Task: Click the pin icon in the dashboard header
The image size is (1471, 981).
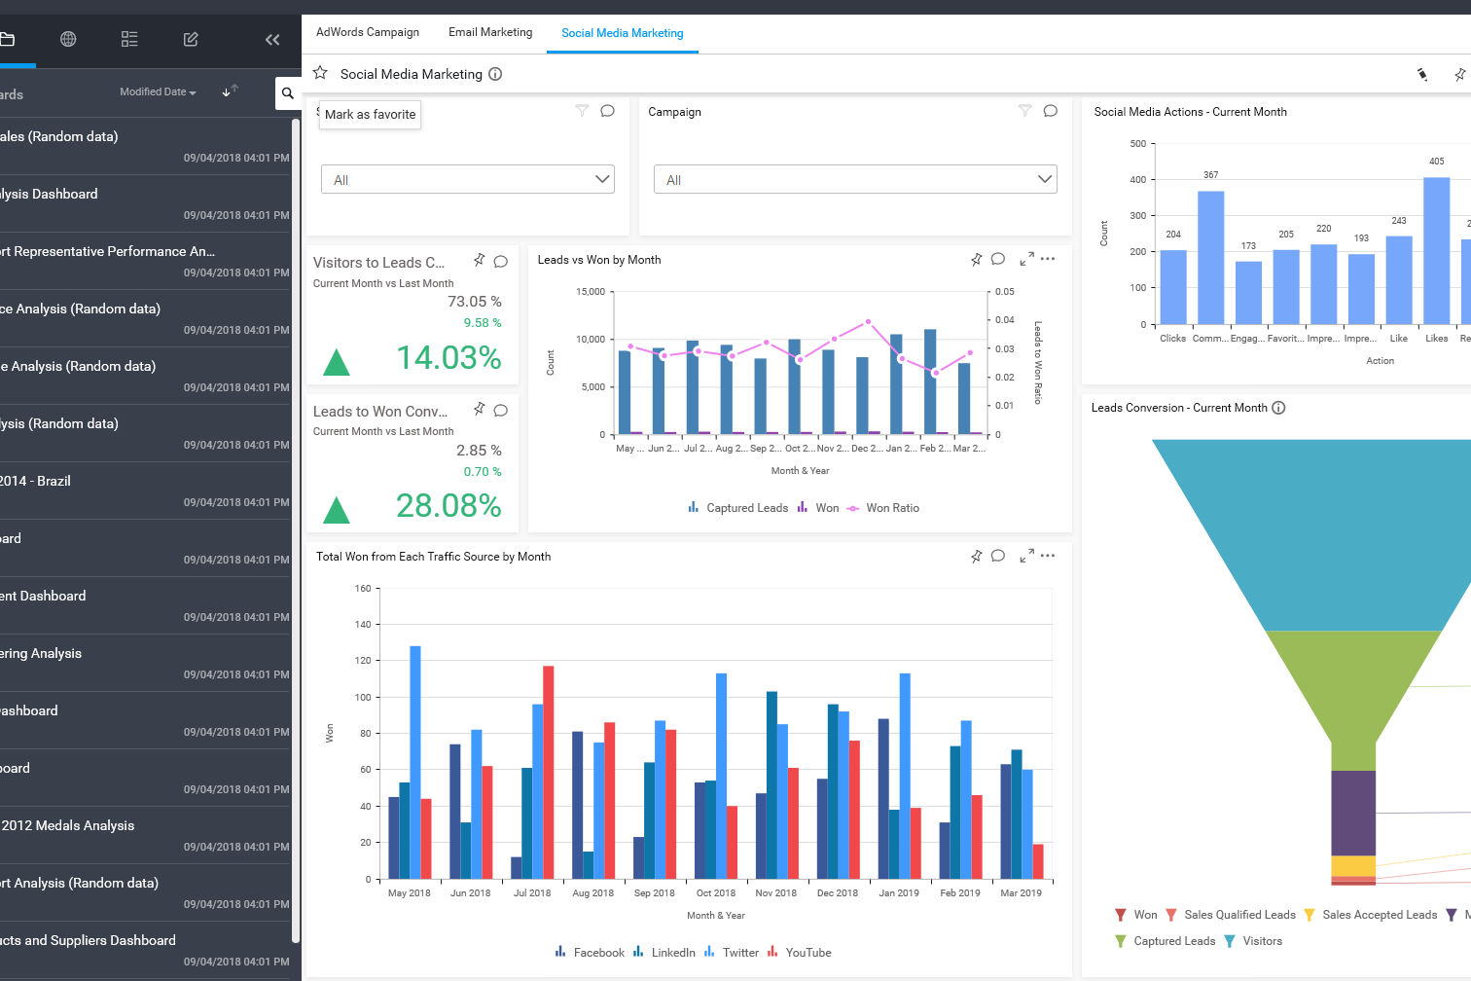Action: point(1459,74)
